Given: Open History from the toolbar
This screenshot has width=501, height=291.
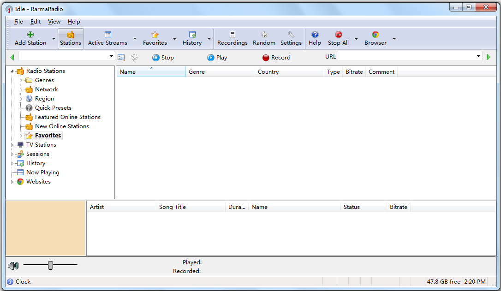Looking at the screenshot, I should pyautogui.click(x=192, y=39).
